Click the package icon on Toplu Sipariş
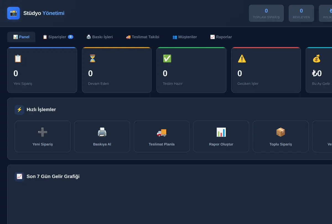The width and height of the screenshot is (332, 224). coord(281,132)
